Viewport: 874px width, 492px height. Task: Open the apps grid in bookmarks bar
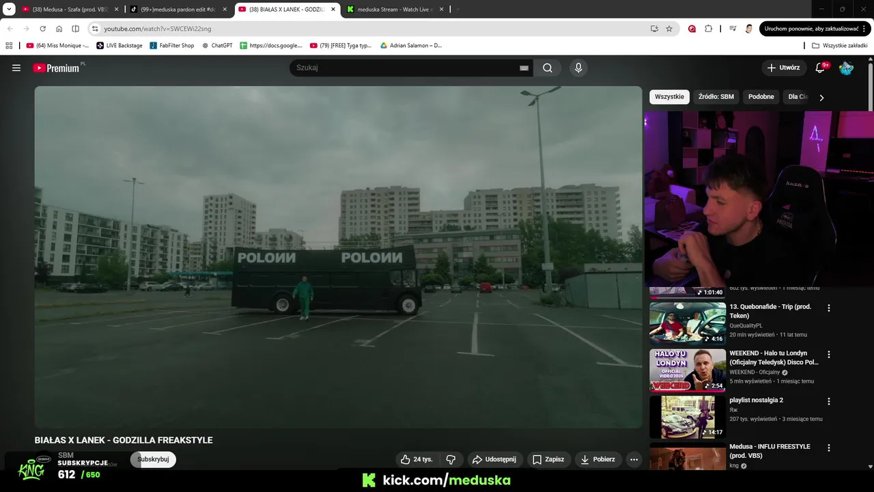9,46
